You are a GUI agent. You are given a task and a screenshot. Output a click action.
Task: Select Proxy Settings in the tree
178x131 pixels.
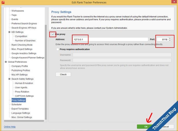(19, 100)
